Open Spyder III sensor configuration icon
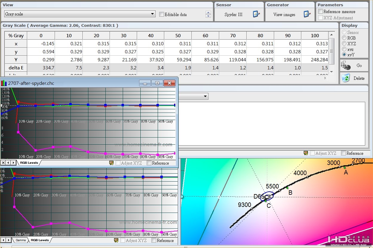This screenshot has height=248, width=373. tap(256, 14)
